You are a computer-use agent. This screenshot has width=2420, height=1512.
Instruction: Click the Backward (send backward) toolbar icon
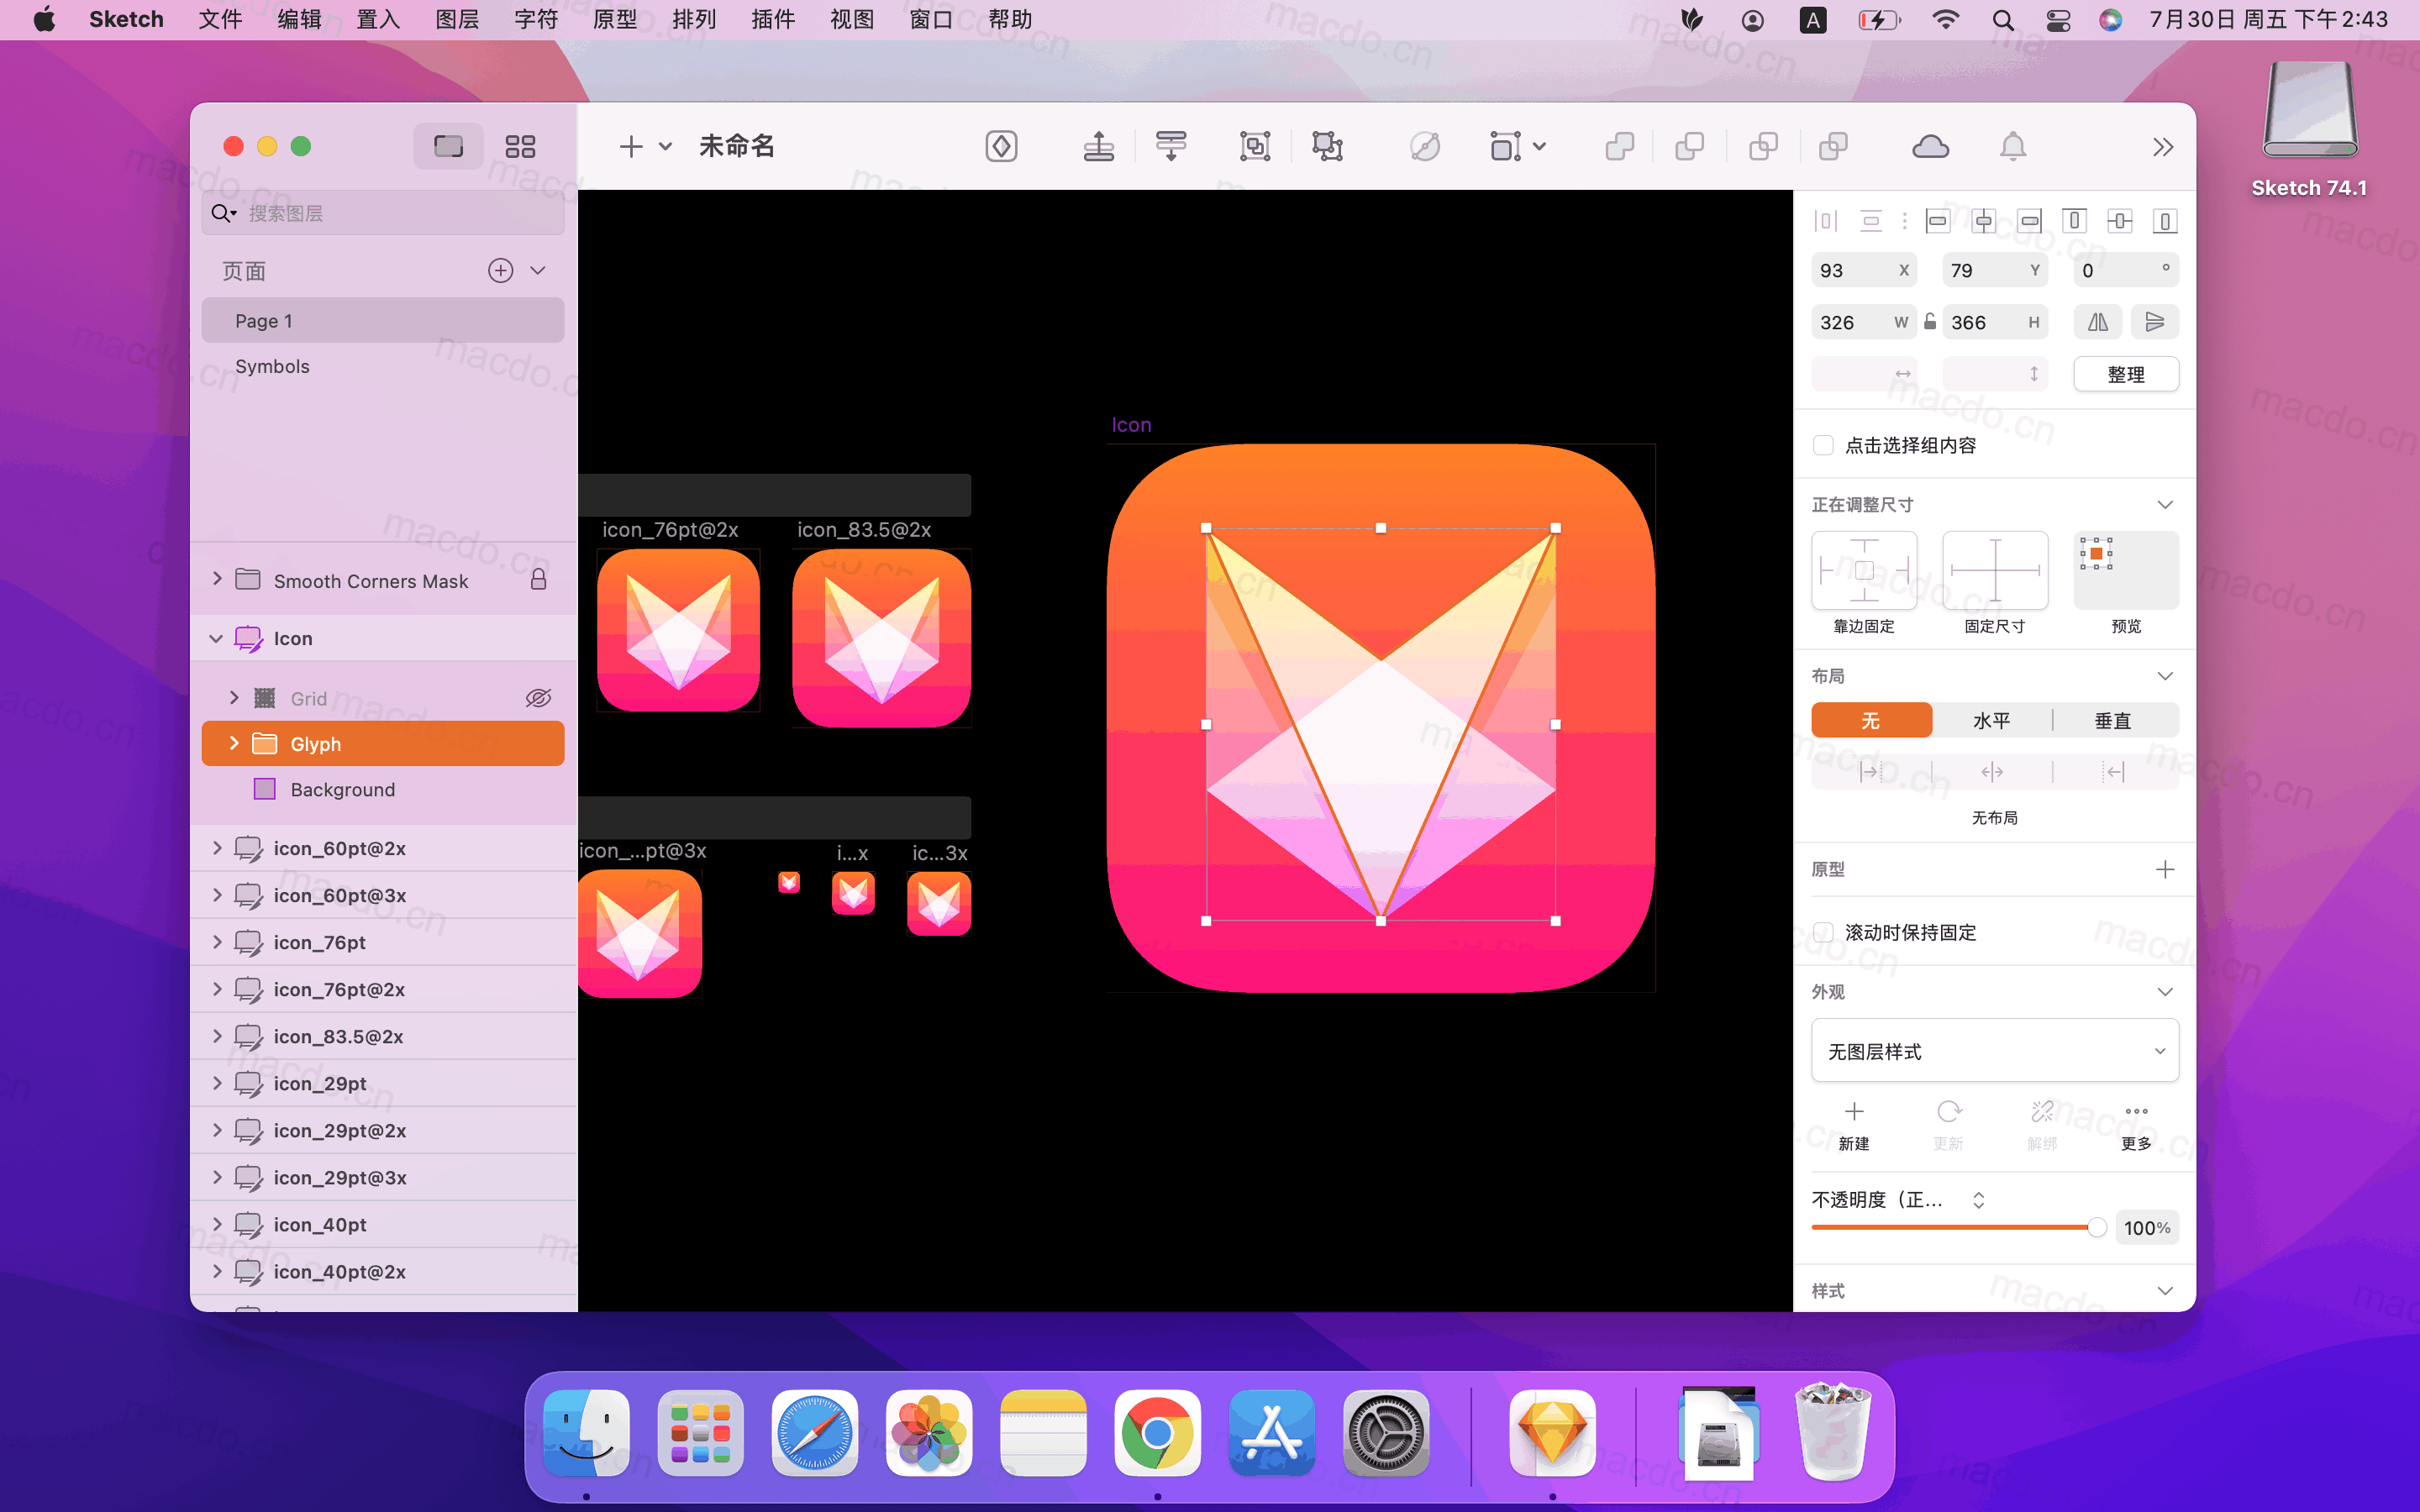pos(1171,147)
